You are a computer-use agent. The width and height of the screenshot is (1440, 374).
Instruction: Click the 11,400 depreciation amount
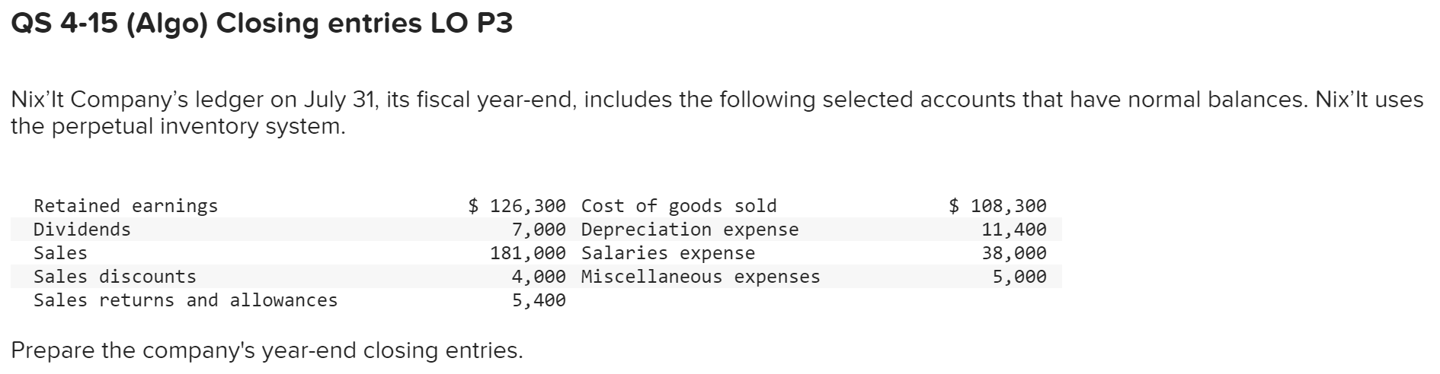[x=1014, y=230]
